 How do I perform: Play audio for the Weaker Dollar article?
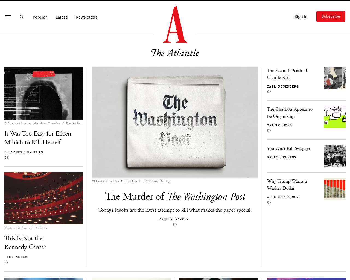269,202
